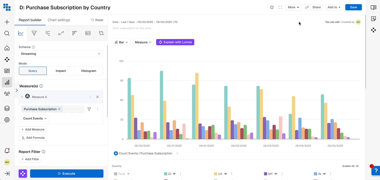Remove Measure A with X icon
This screenshot has width=380, height=180.
tap(97, 97)
